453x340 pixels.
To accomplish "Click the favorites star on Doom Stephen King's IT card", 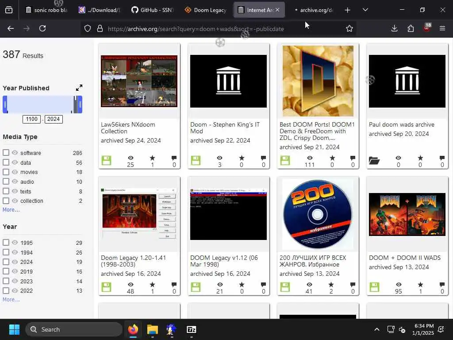I will (x=242, y=158).
